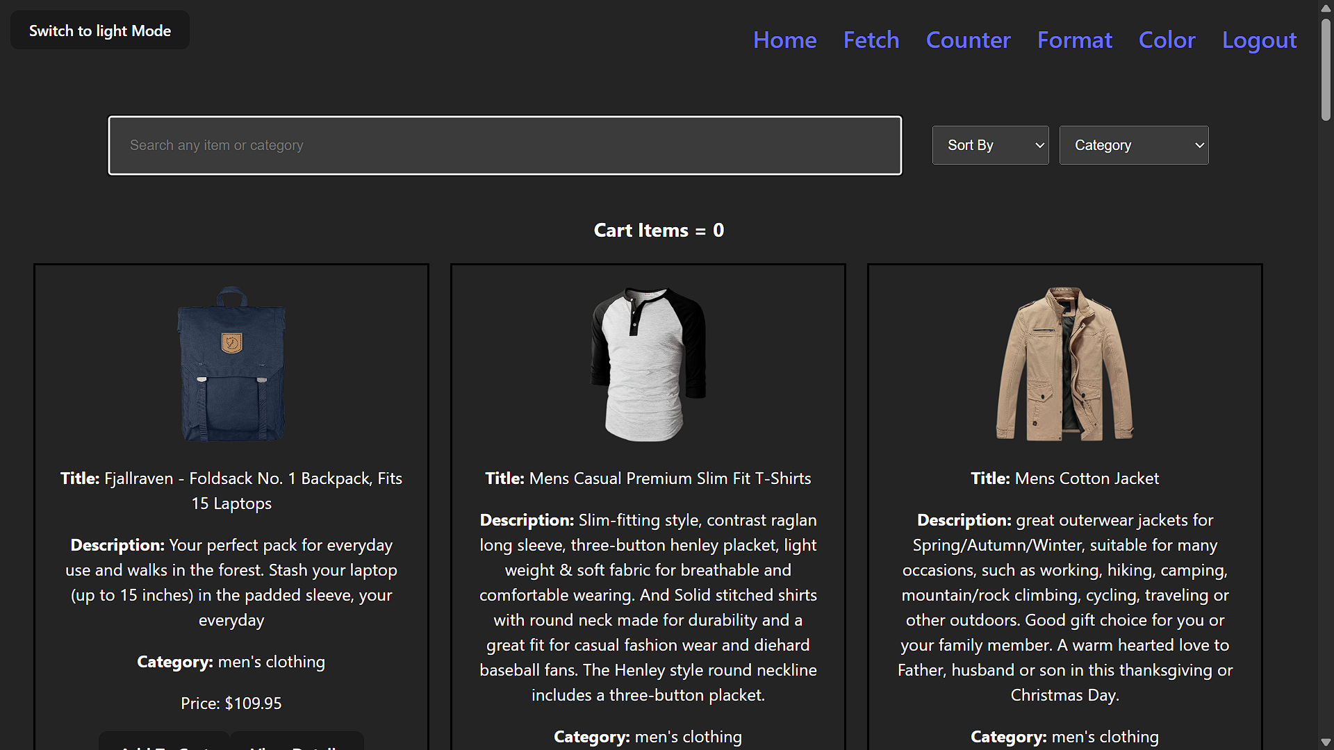The height and width of the screenshot is (750, 1334).
Task: Click the raglan henley T-shirt image
Action: coord(648,364)
